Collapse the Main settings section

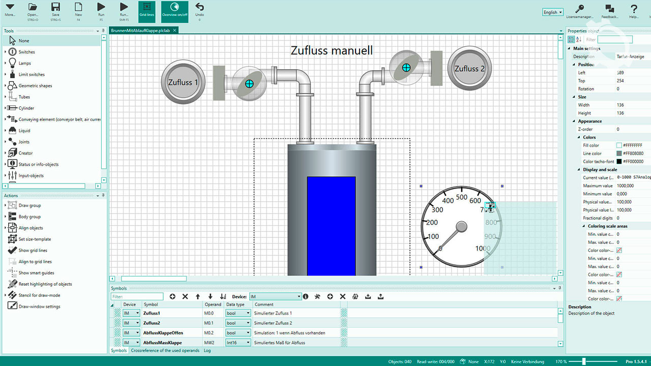(x=570, y=48)
